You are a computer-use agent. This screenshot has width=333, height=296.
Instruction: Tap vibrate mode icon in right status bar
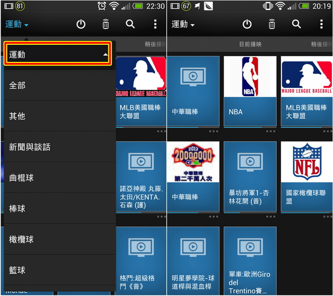click(268, 6)
